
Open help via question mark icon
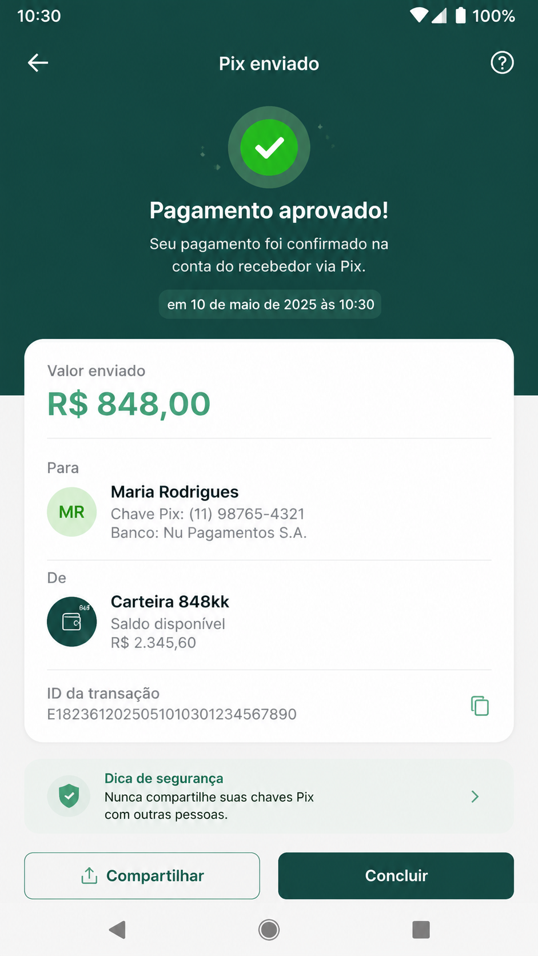pyautogui.click(x=502, y=63)
